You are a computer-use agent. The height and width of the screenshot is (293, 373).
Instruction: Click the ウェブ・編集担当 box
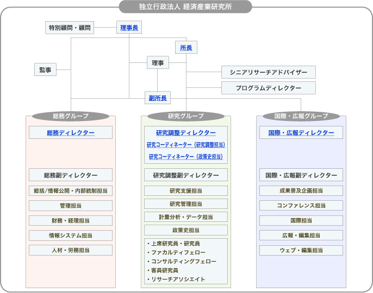point(301,250)
